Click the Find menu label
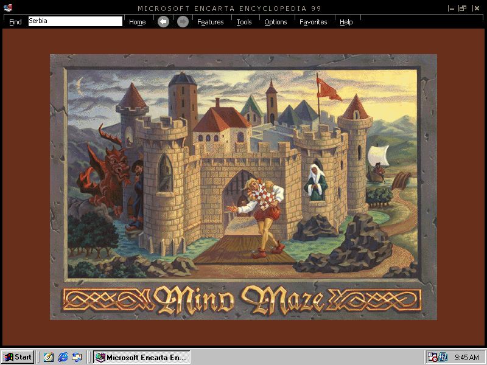 click(x=15, y=22)
